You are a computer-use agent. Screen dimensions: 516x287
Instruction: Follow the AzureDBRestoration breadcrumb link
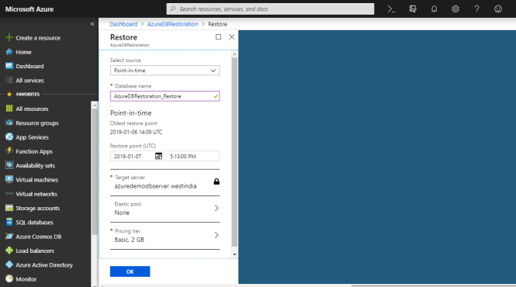pyautogui.click(x=173, y=24)
